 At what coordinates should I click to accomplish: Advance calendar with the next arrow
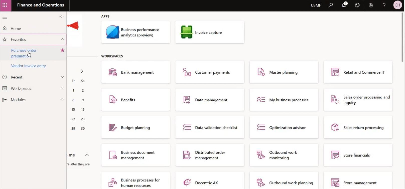tap(82, 71)
